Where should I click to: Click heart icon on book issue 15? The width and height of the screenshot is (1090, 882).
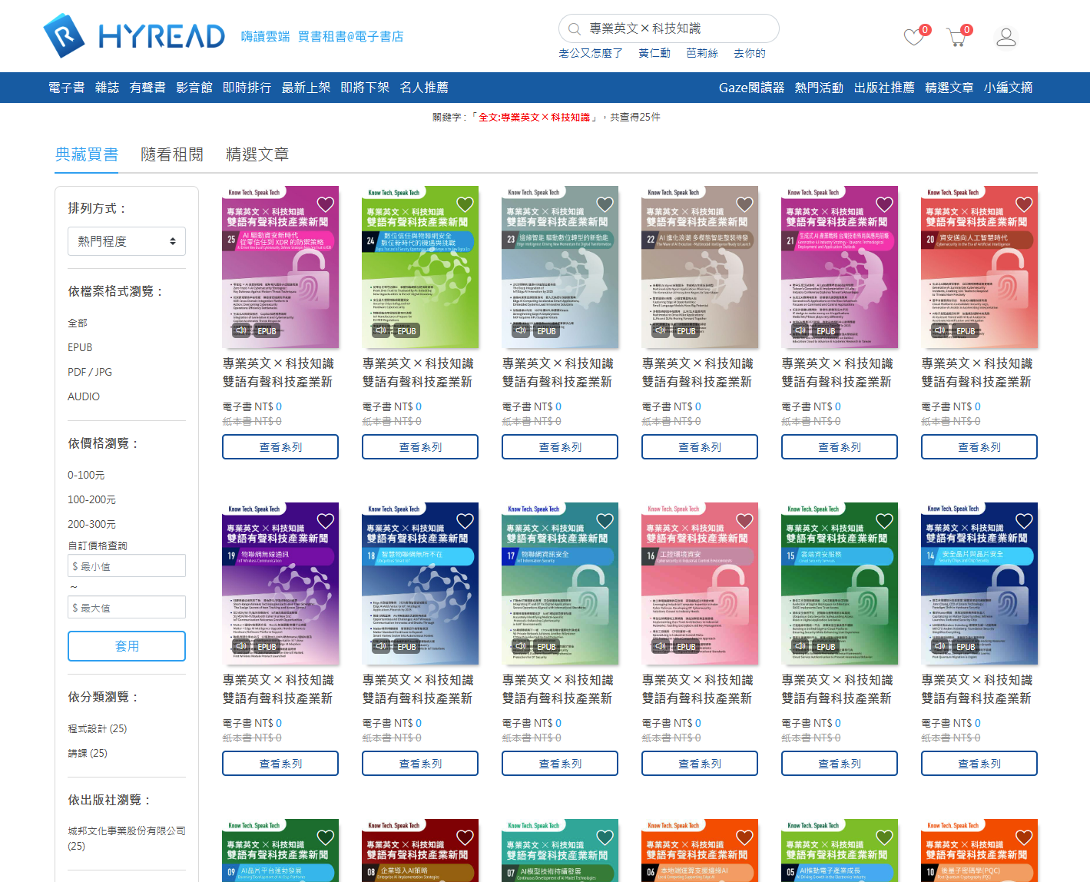tap(885, 521)
